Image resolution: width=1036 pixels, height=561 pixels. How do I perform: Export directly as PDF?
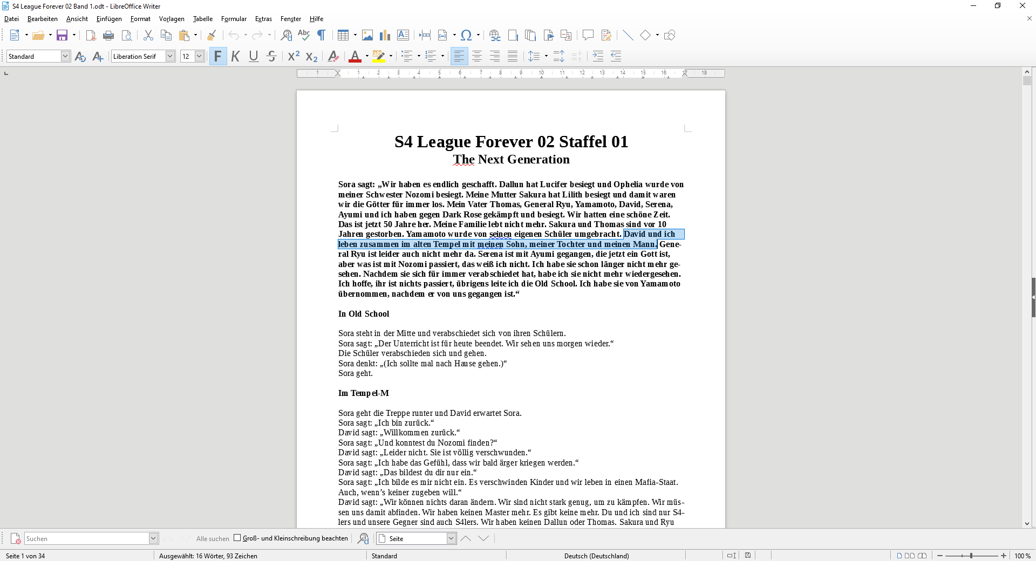(91, 36)
